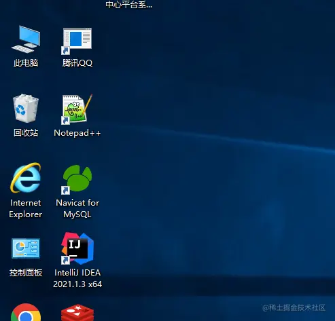Select the red Redis cube icon

tap(77, 313)
